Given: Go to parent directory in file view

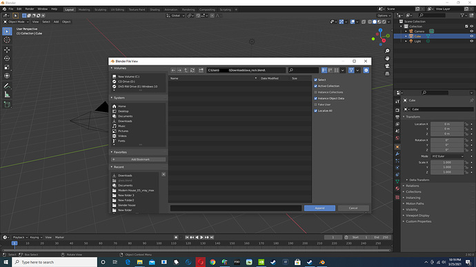Looking at the screenshot, I should click(x=186, y=70).
